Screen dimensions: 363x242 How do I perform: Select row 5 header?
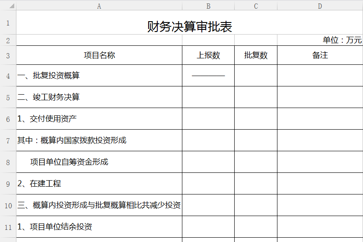(8, 97)
